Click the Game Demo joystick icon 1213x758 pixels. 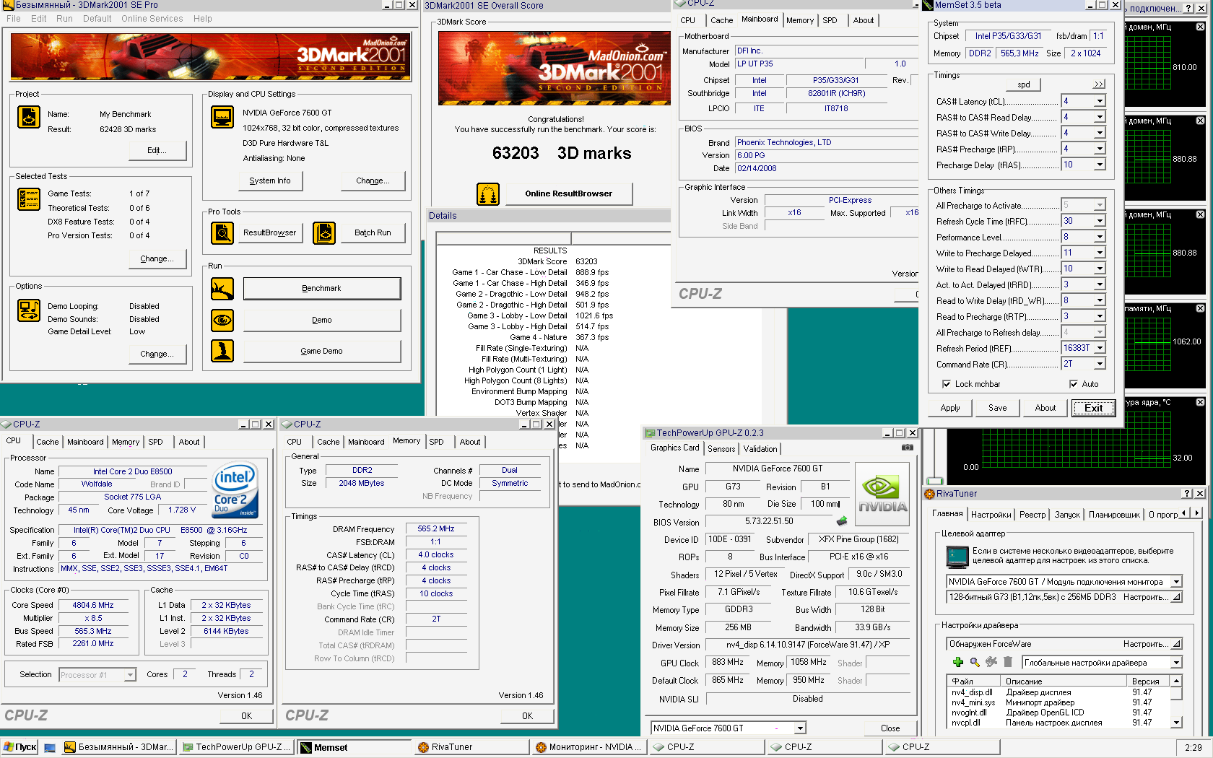point(222,351)
